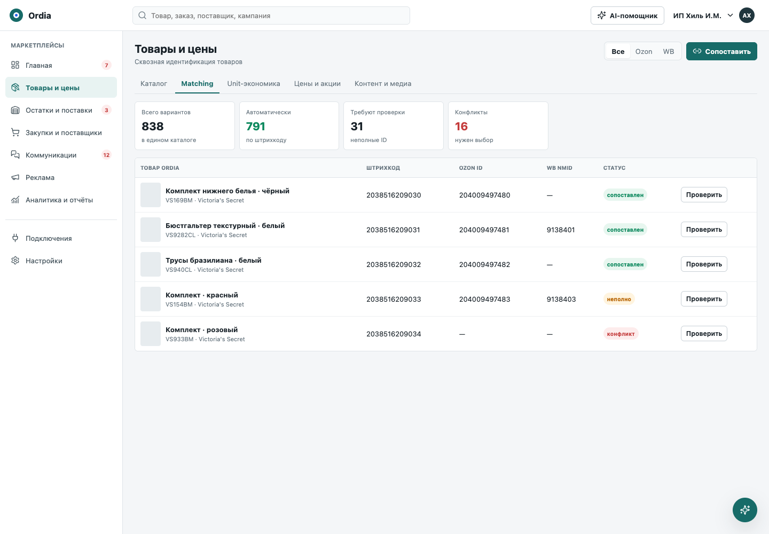Click the Аналитика и отчёты chart icon
This screenshot has height=534, width=769.
pyautogui.click(x=15, y=200)
